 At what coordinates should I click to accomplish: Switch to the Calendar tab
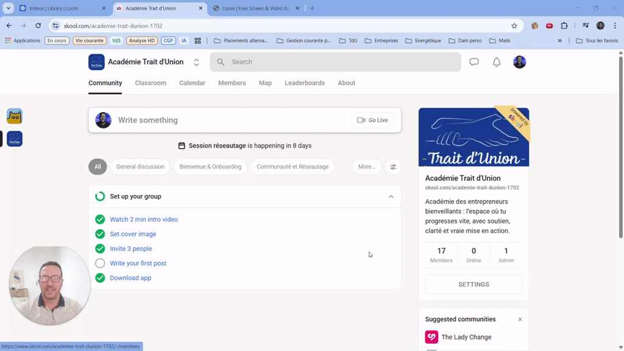[x=192, y=83]
